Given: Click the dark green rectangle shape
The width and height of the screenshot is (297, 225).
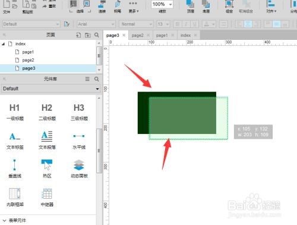Looking at the screenshot, I should (143, 112).
